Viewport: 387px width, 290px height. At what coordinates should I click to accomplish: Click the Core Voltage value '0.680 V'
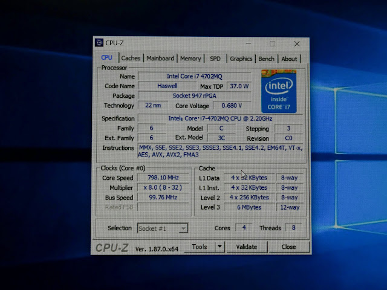pos(232,106)
